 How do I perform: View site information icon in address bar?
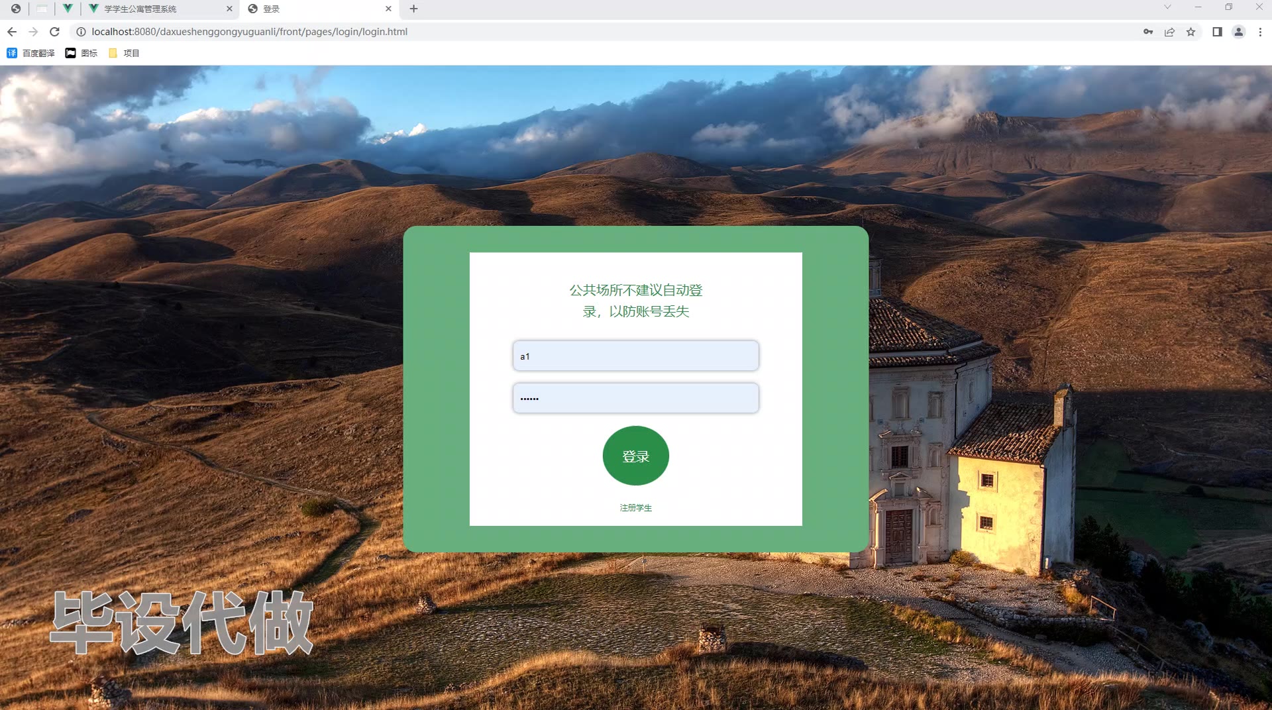(x=81, y=32)
